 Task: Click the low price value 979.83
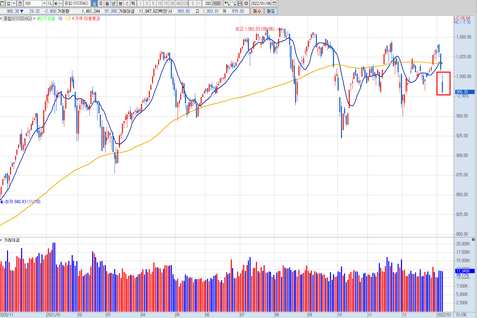click(x=238, y=11)
